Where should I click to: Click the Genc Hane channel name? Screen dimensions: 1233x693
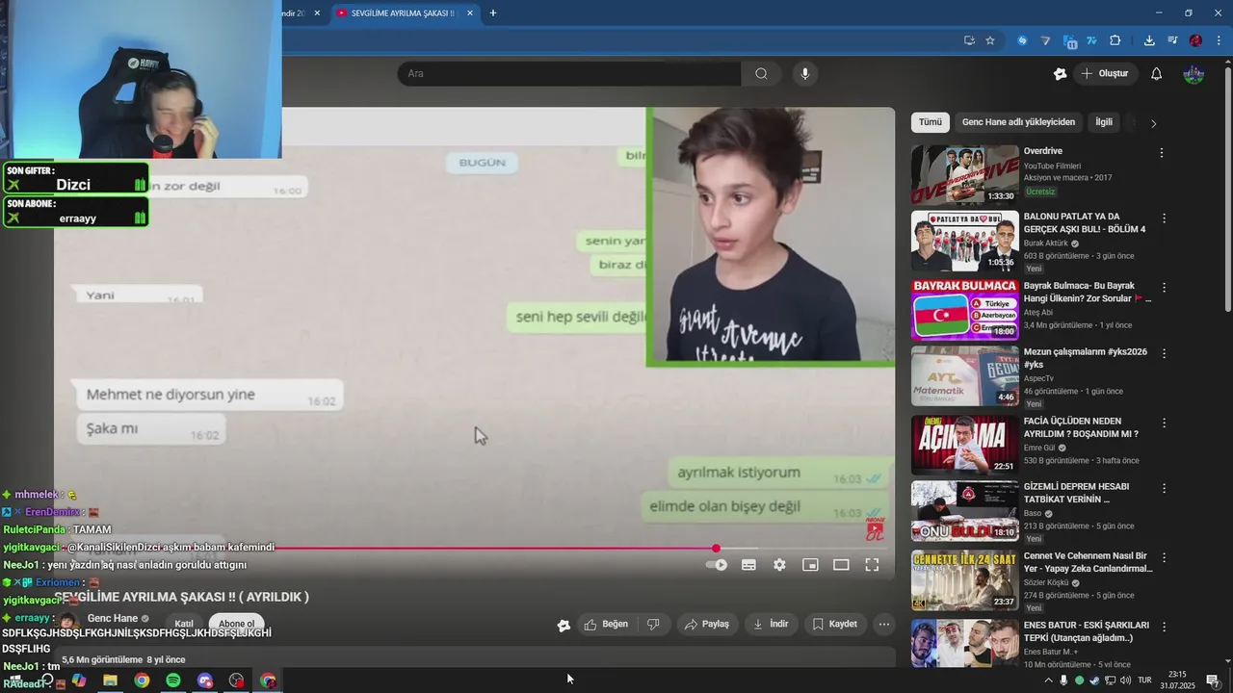tap(113, 618)
